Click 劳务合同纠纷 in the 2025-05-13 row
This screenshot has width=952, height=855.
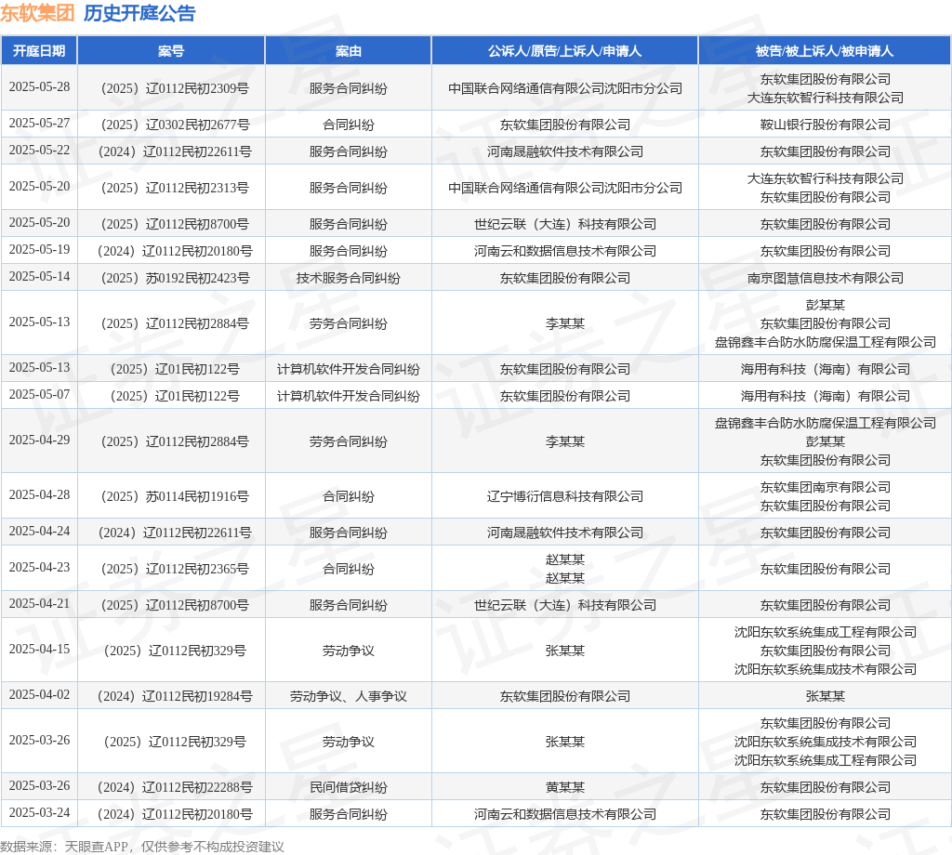click(x=348, y=324)
